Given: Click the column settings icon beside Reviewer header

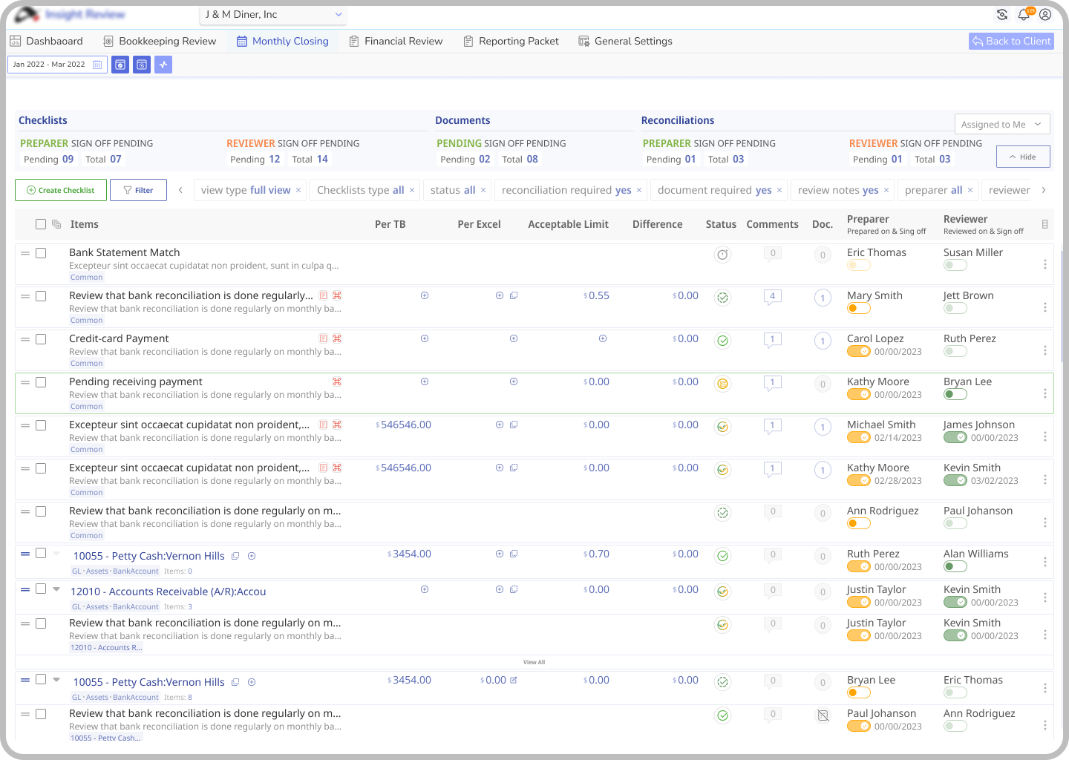Looking at the screenshot, I should click(x=1045, y=224).
